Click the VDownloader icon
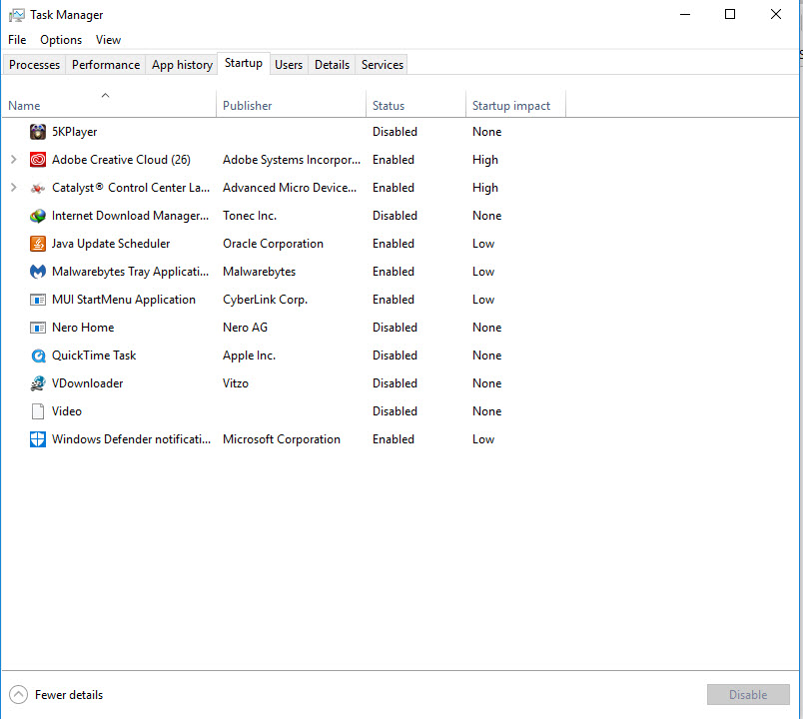803x719 pixels. (38, 383)
